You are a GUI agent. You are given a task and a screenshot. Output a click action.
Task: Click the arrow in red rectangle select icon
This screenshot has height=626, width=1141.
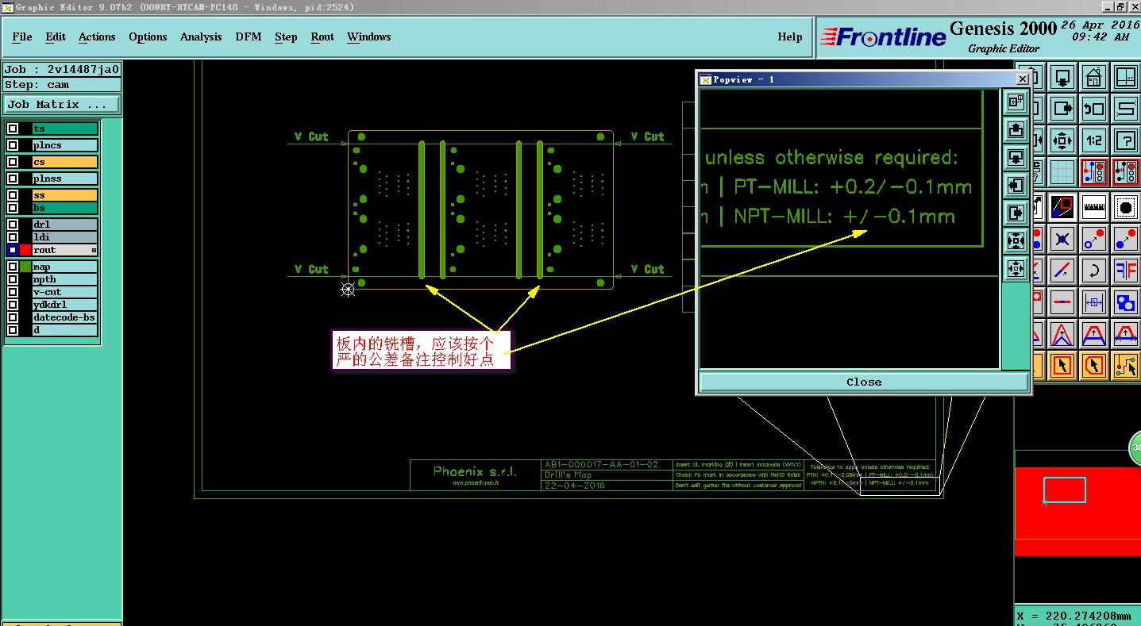click(x=1062, y=366)
